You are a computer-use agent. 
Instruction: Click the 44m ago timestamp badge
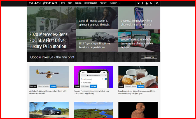coord(94,86)
